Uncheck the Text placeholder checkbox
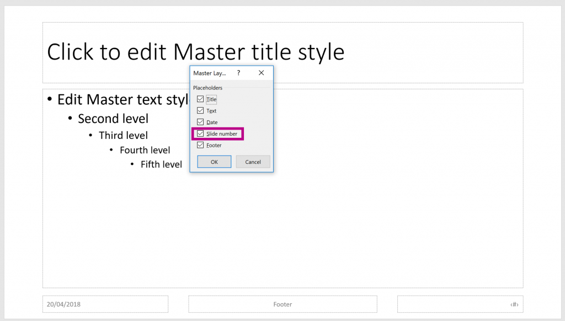This screenshot has width=565, height=321. click(200, 110)
